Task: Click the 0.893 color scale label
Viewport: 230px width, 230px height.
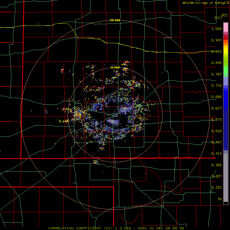Action: click(216, 51)
